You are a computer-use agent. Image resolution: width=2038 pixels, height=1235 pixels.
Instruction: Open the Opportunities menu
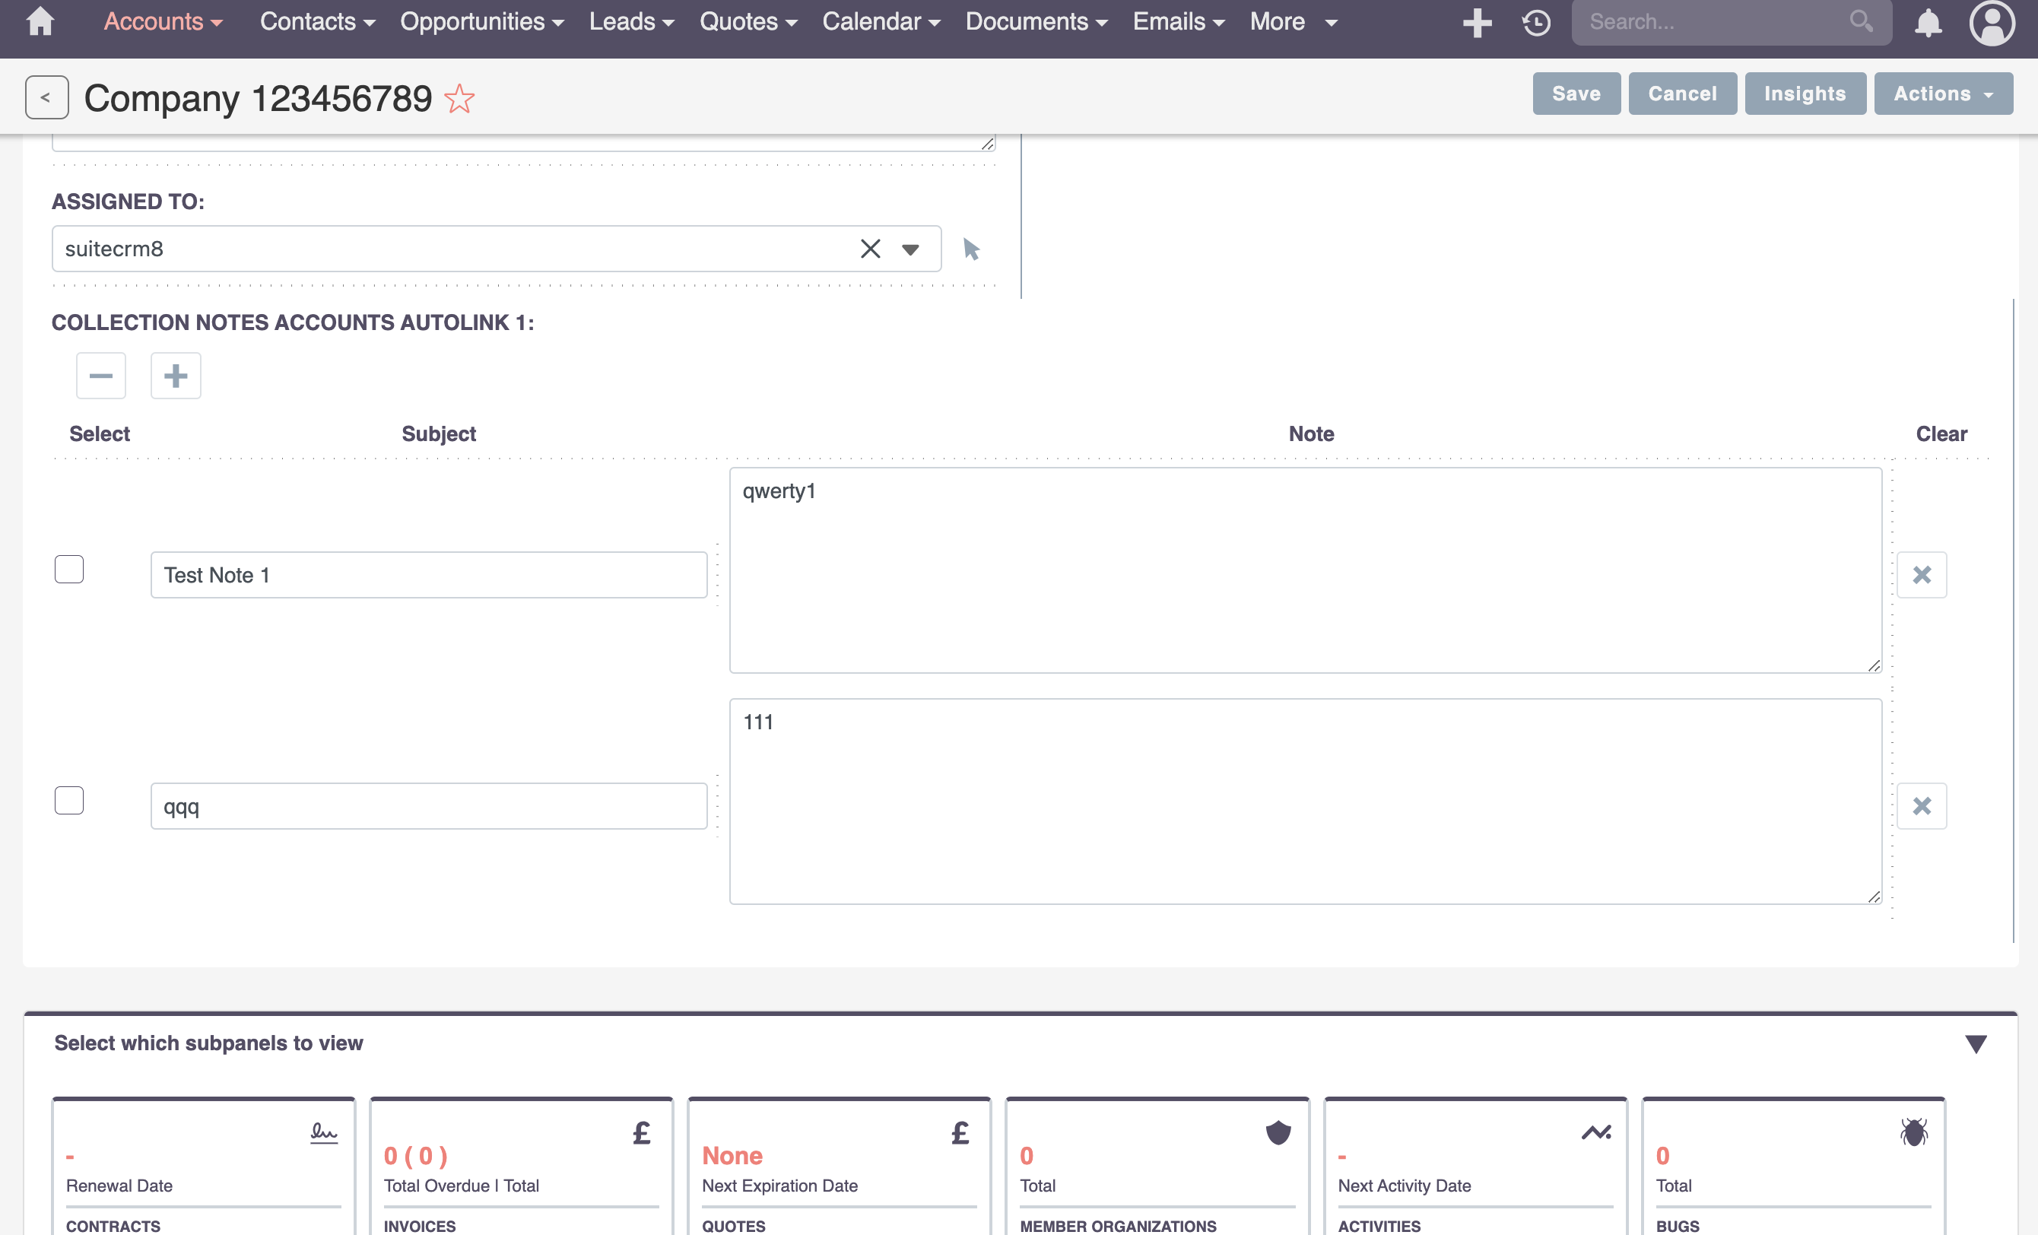(x=482, y=21)
